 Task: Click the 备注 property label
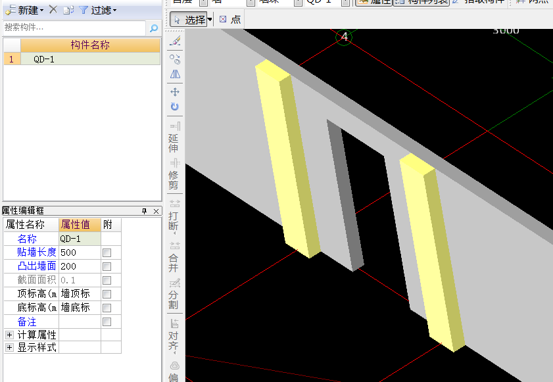click(27, 322)
